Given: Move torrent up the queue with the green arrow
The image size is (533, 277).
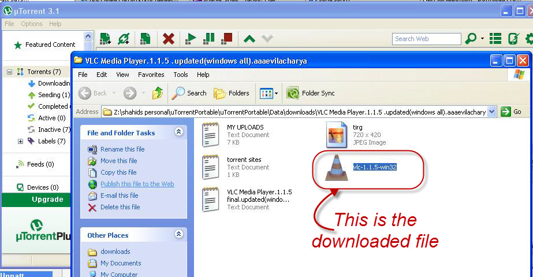Looking at the screenshot, I should [249, 39].
